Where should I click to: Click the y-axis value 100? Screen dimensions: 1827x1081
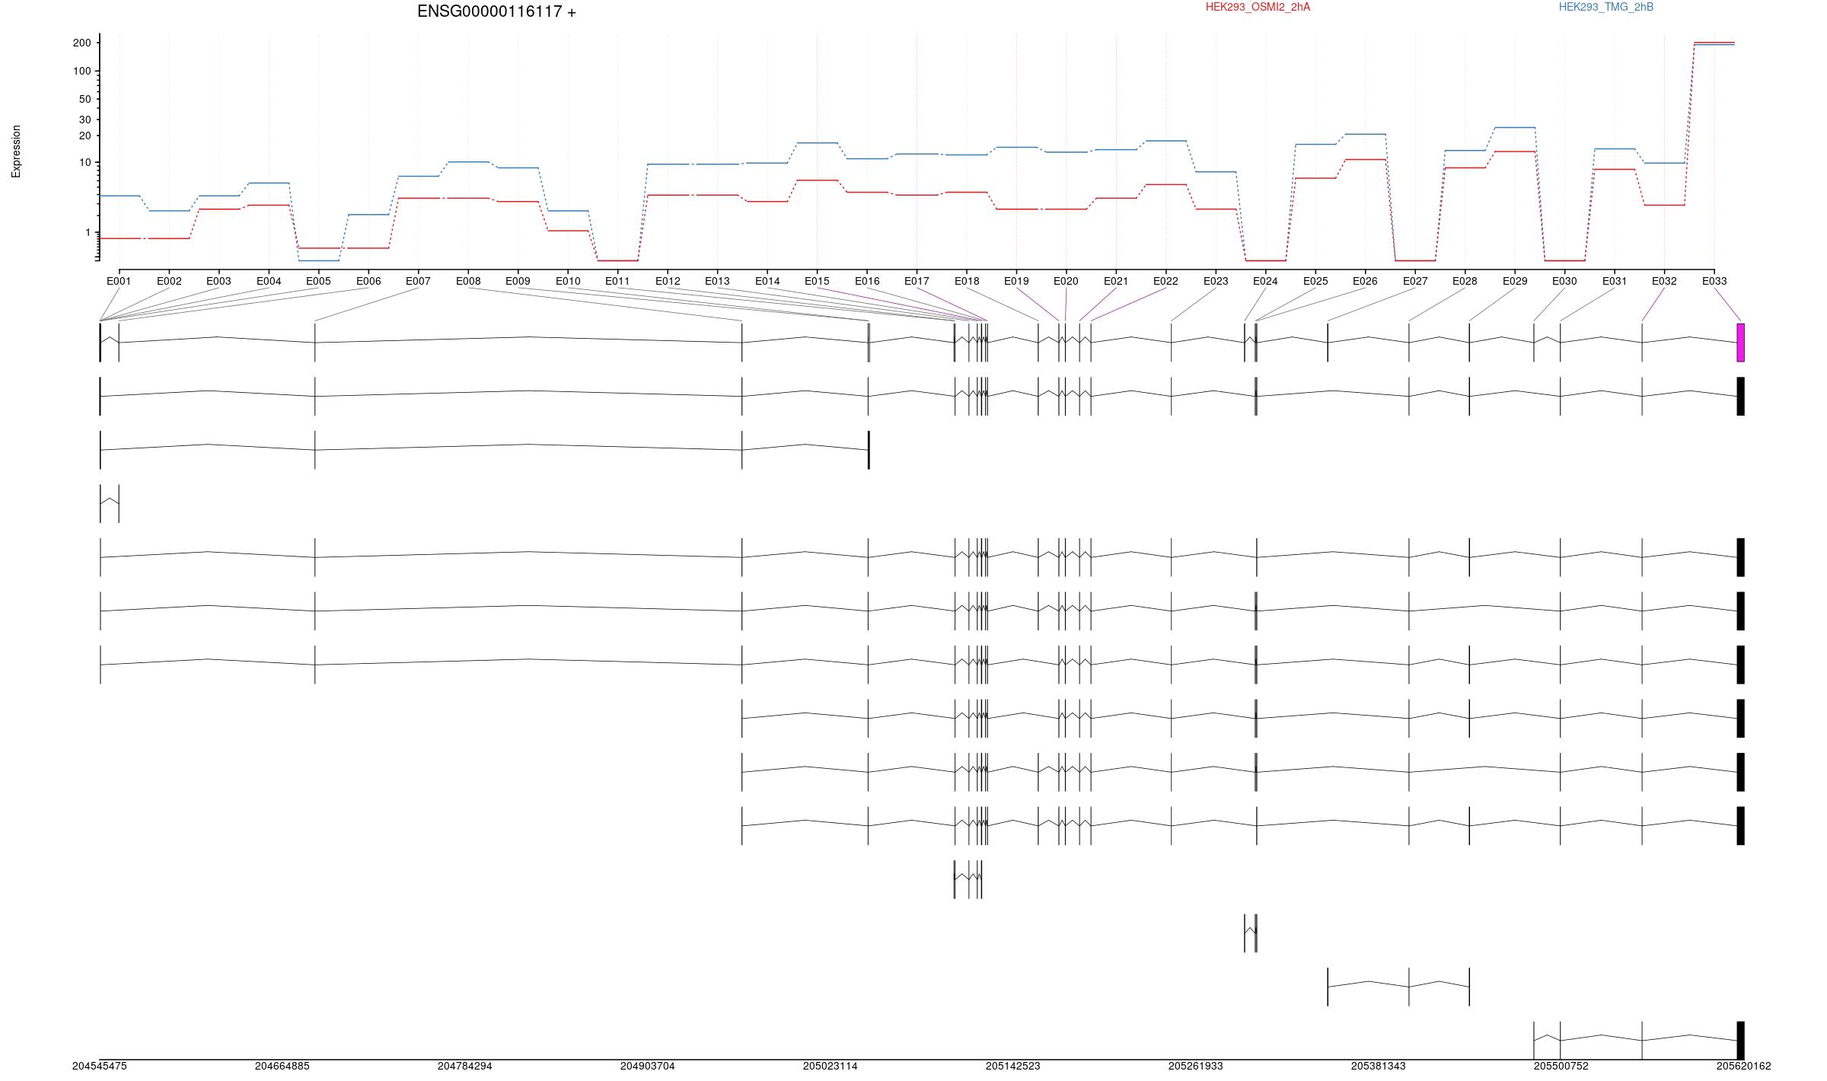point(81,72)
